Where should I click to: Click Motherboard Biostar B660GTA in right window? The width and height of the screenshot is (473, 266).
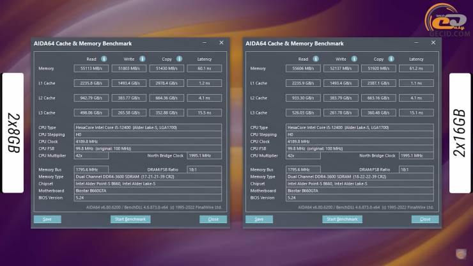[x=360, y=191]
